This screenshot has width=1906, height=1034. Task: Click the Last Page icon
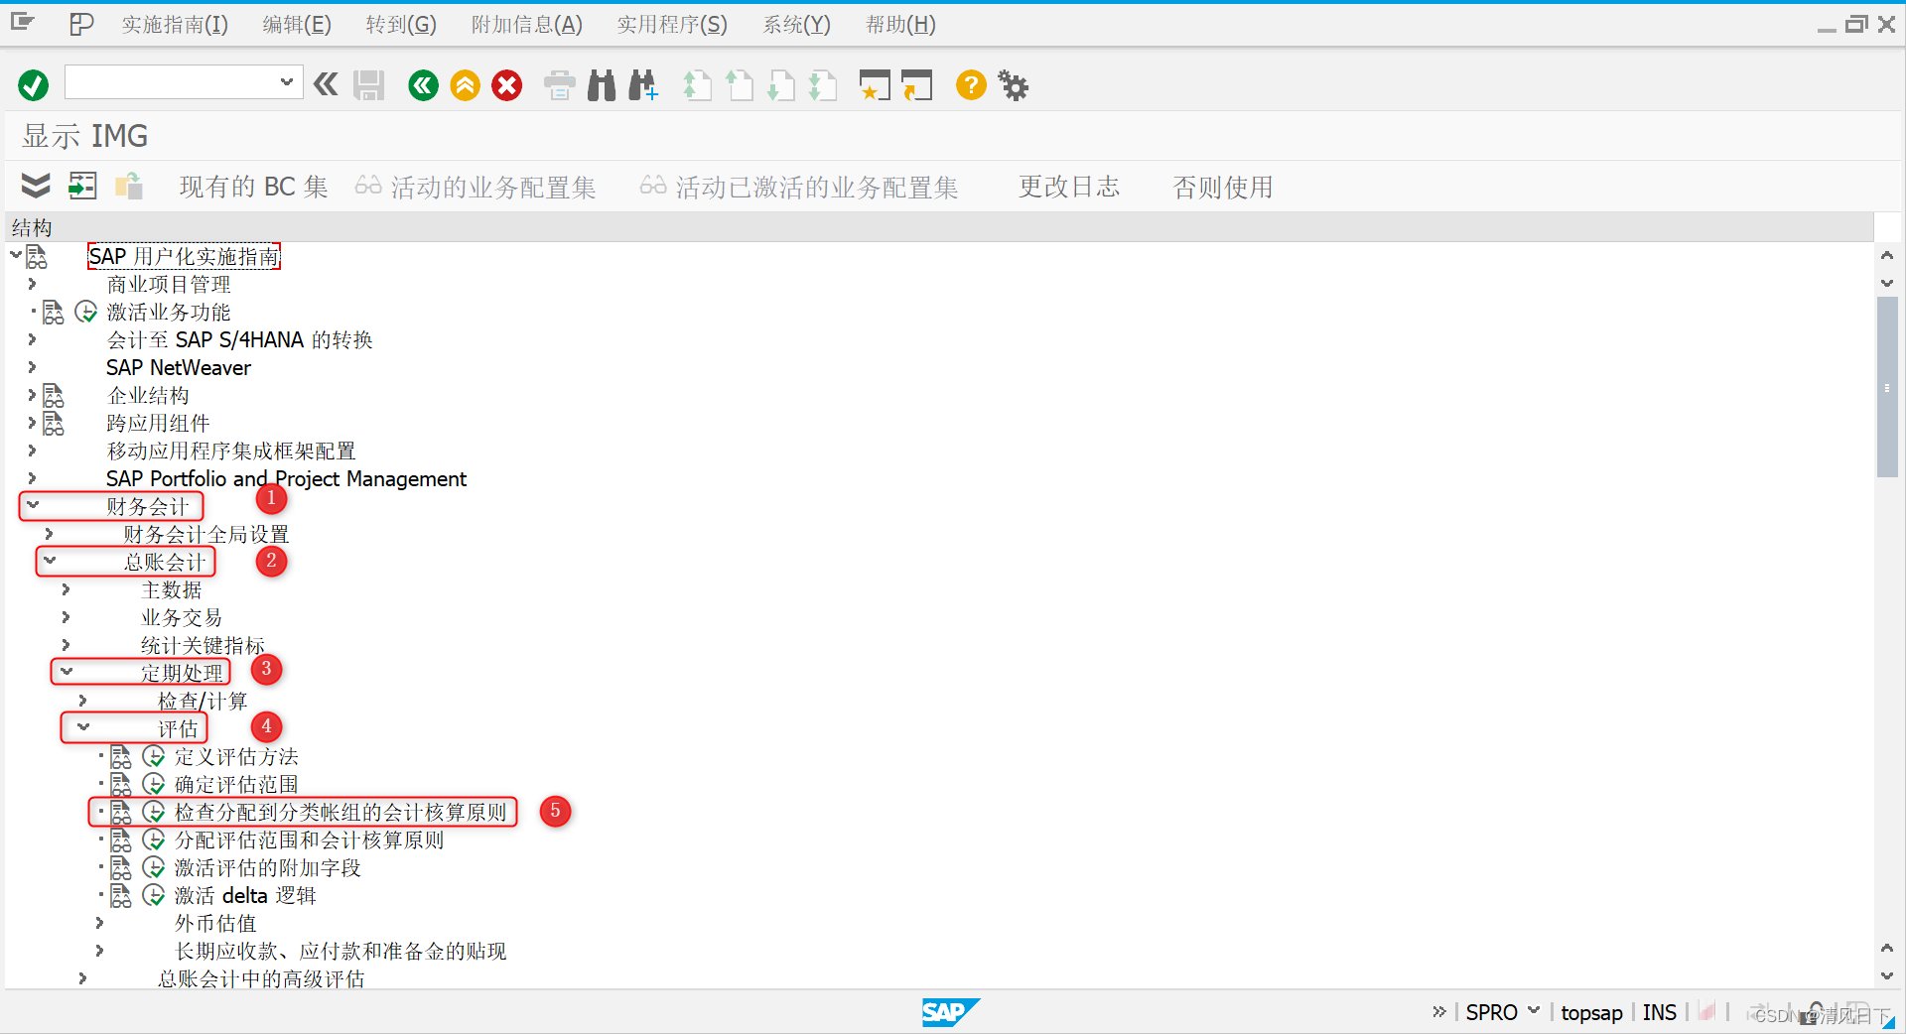click(x=823, y=85)
